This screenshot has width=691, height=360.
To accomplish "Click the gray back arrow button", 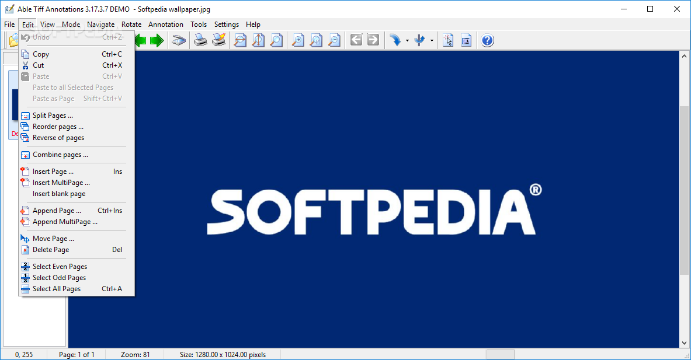I will (356, 40).
